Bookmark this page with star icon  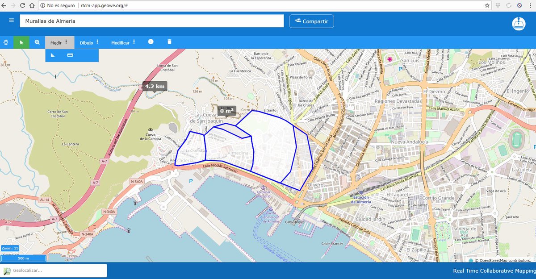point(487,5)
